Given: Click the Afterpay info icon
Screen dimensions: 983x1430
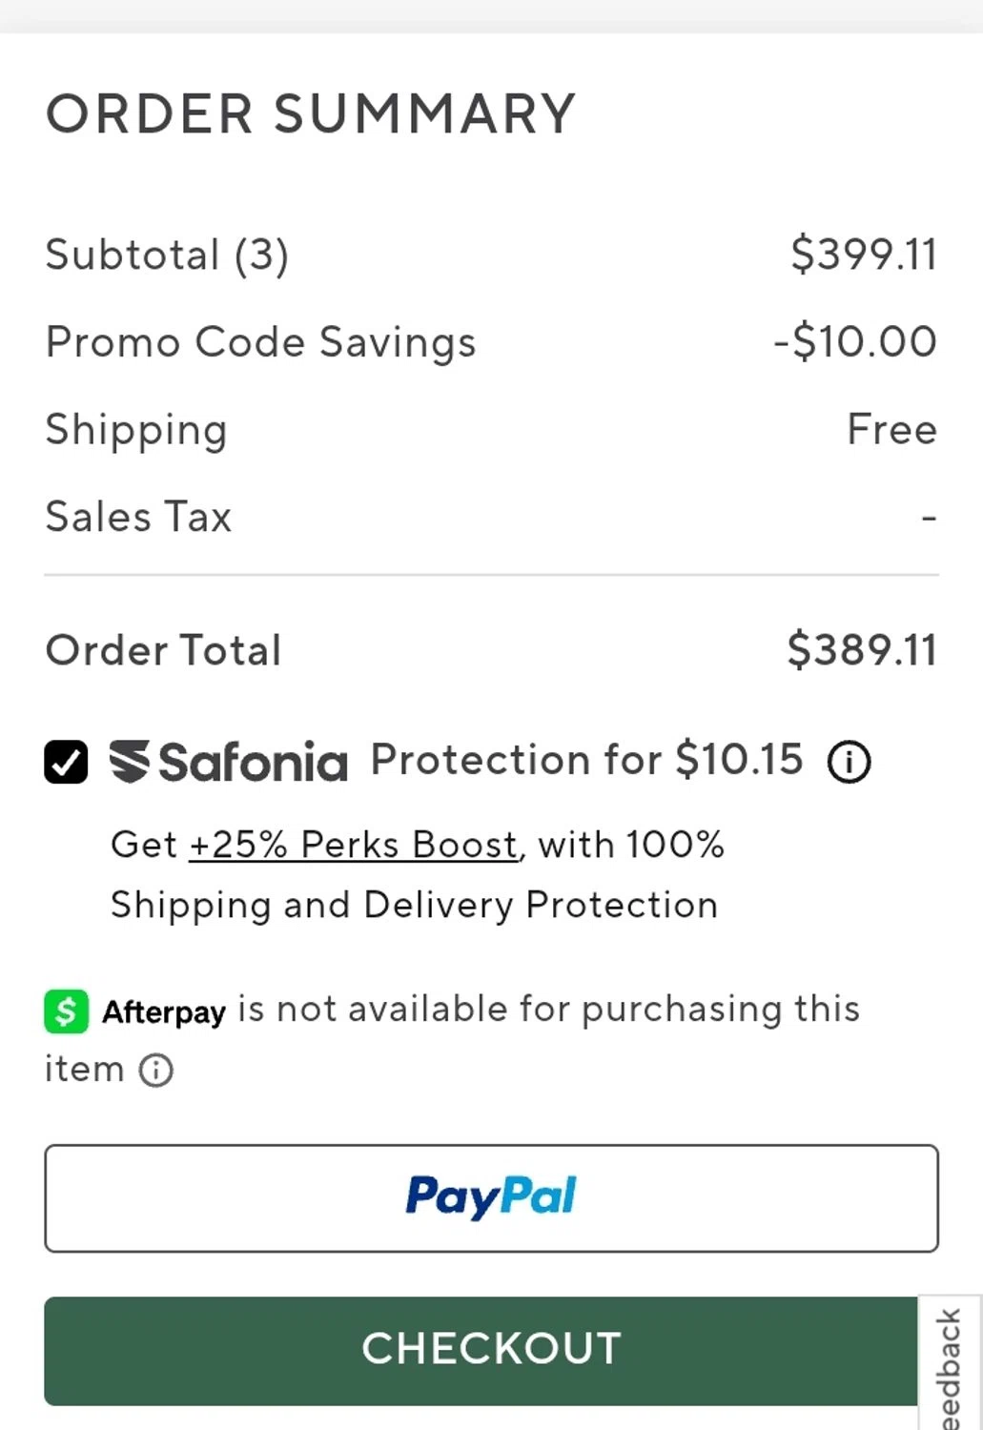Looking at the screenshot, I should coord(156,1071).
